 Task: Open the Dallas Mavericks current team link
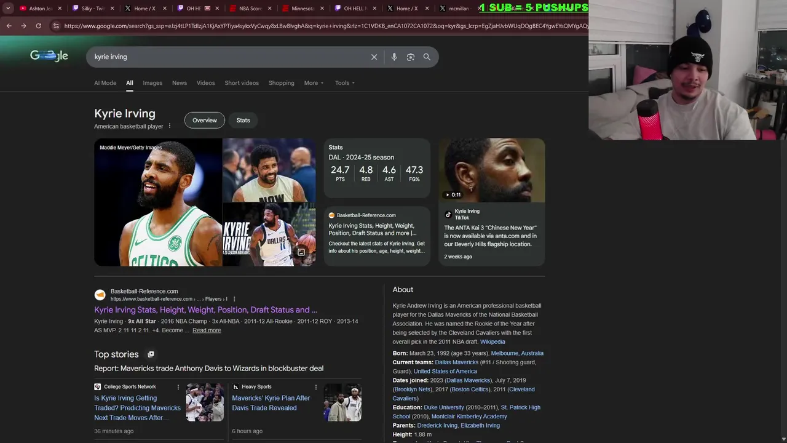pyautogui.click(x=457, y=362)
